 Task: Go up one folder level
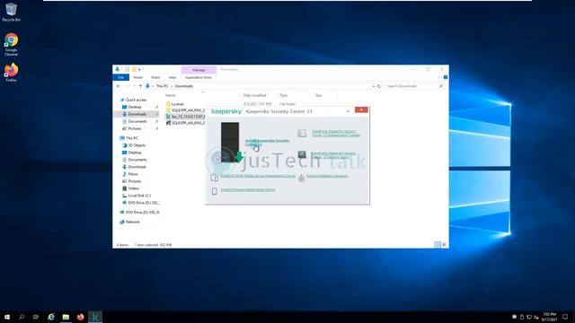click(x=140, y=86)
